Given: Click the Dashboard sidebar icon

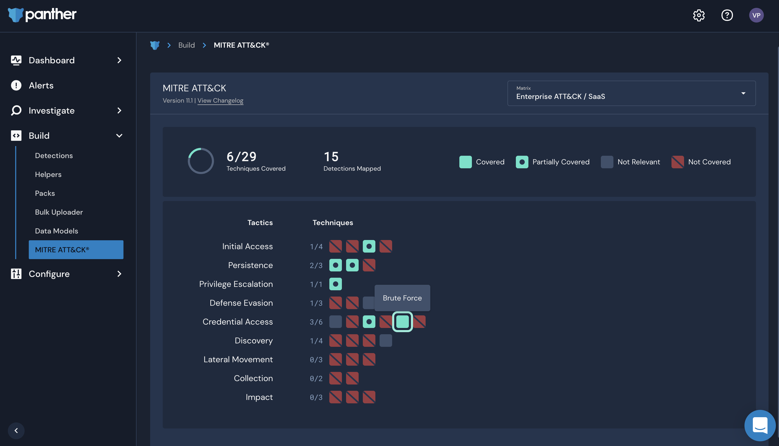Looking at the screenshot, I should pos(16,60).
